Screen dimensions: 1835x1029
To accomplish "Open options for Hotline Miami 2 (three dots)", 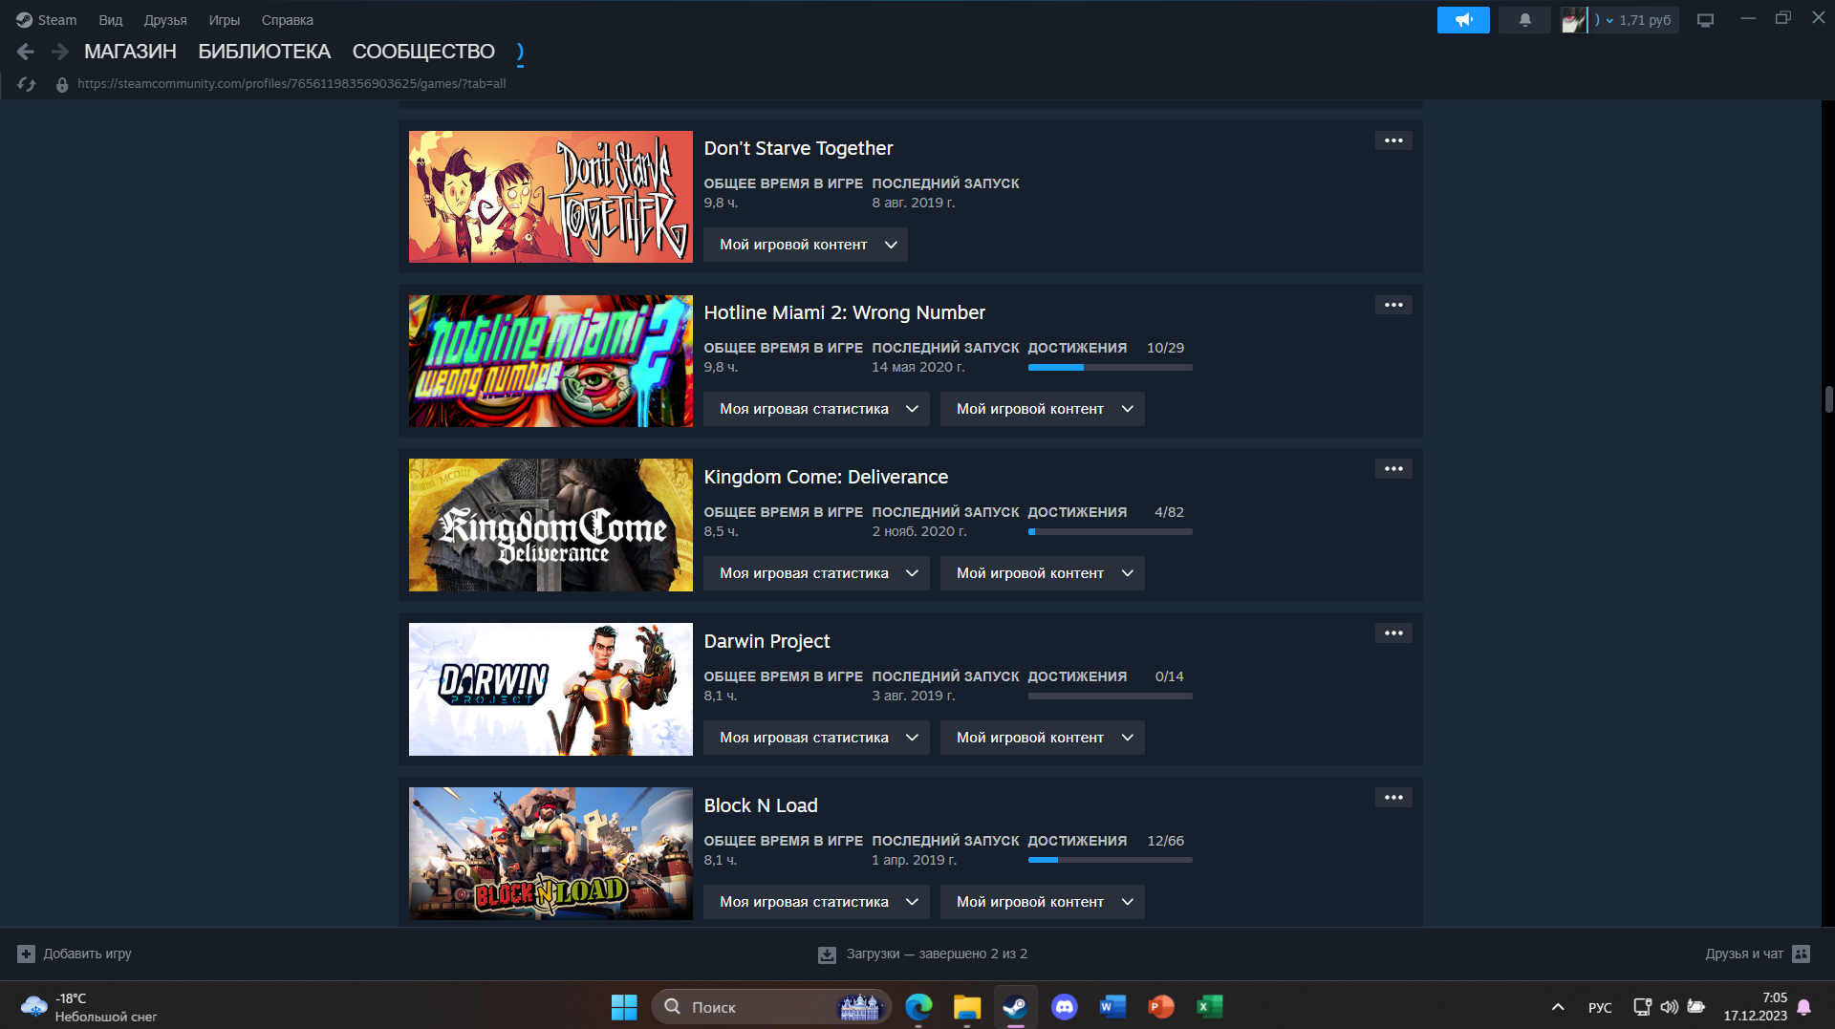I will [x=1393, y=305].
